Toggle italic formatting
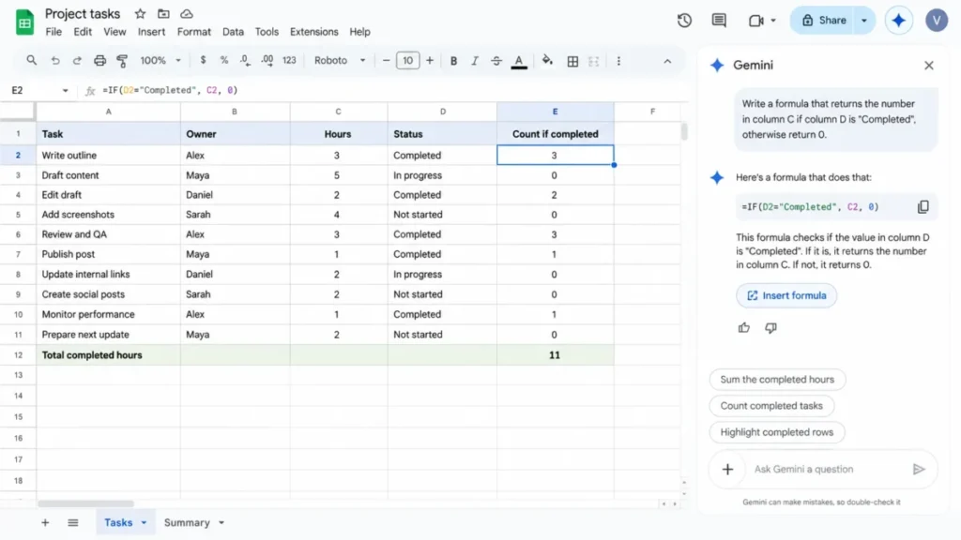The image size is (961, 540). coord(474,61)
